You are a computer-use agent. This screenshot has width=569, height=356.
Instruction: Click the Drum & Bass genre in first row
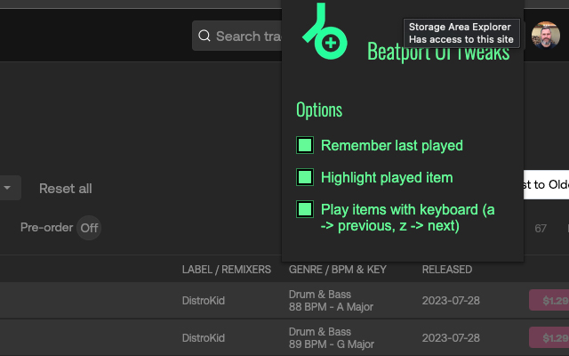(x=320, y=295)
